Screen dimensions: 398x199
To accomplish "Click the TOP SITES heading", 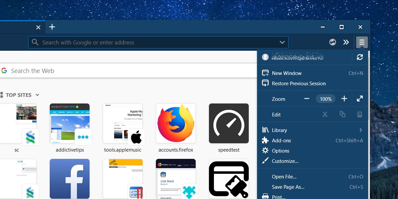I will pos(19,95).
